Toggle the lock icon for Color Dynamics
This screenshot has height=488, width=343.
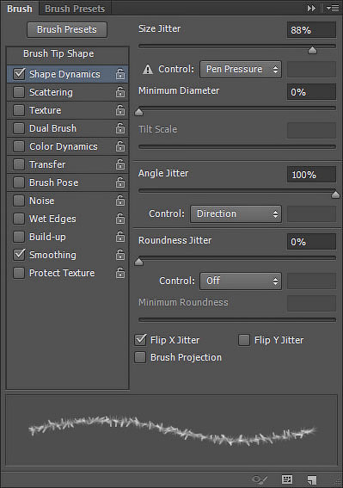(120, 146)
